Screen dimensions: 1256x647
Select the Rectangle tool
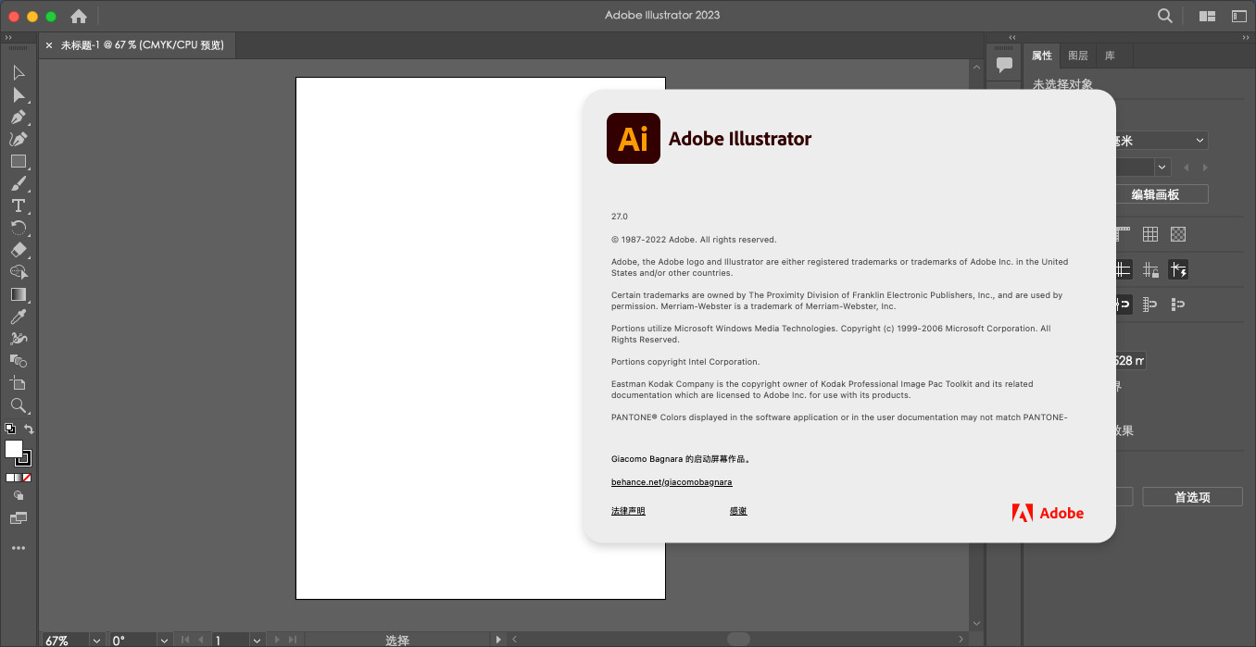[19, 161]
